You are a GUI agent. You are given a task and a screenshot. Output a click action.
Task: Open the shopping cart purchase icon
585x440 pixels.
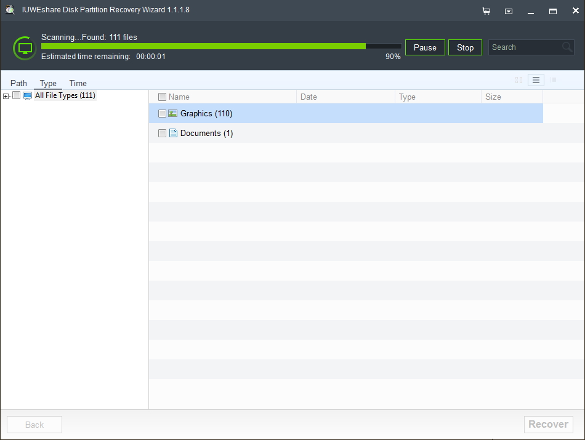point(486,10)
